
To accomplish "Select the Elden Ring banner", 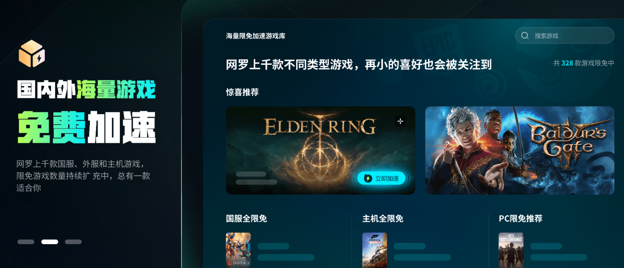I will pos(321,150).
